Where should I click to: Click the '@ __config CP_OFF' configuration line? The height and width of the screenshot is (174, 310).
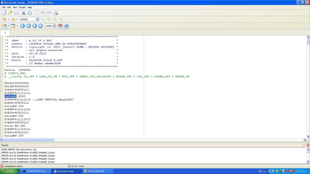97,77
